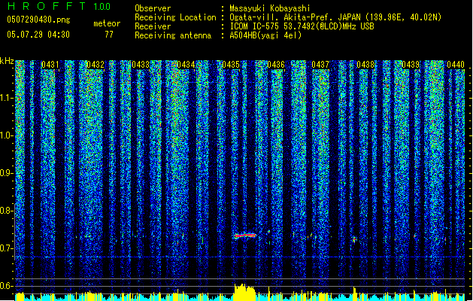
Task: Click the 1.1 frequency axis label
Action: pos(6,98)
